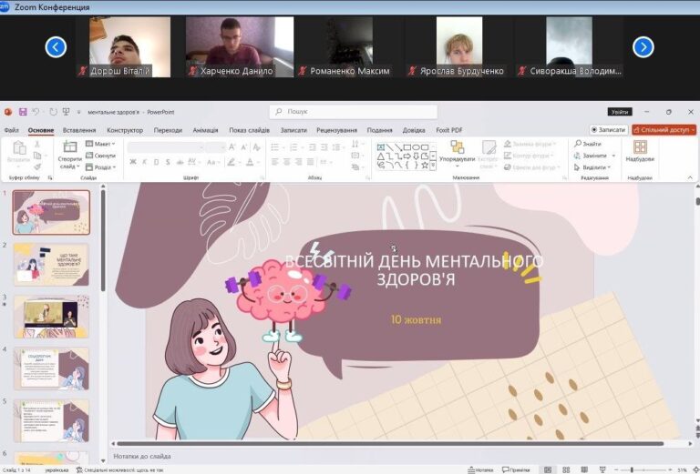Viewport: 700px width, 474px height.
Task: Open the Select (Виділити) dropdown
Action: (592, 167)
